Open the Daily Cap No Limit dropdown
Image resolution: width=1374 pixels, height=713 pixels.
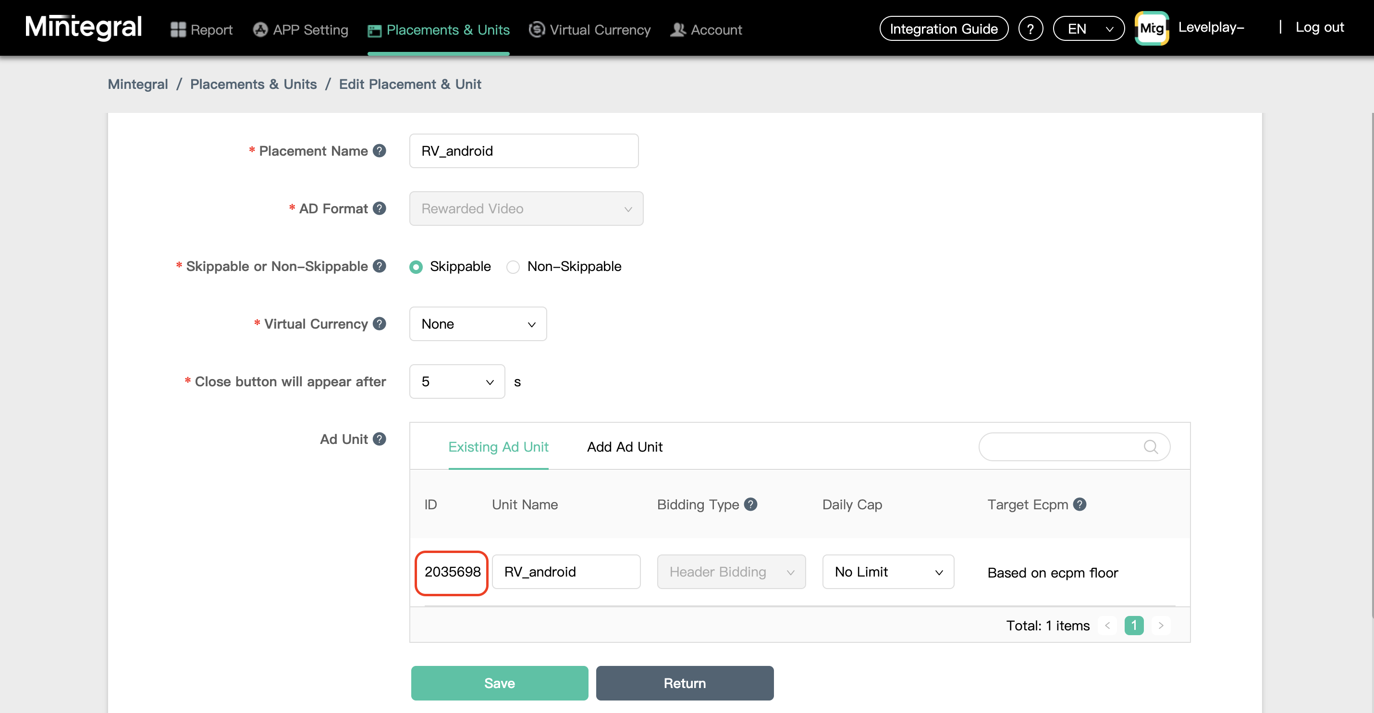[888, 572]
